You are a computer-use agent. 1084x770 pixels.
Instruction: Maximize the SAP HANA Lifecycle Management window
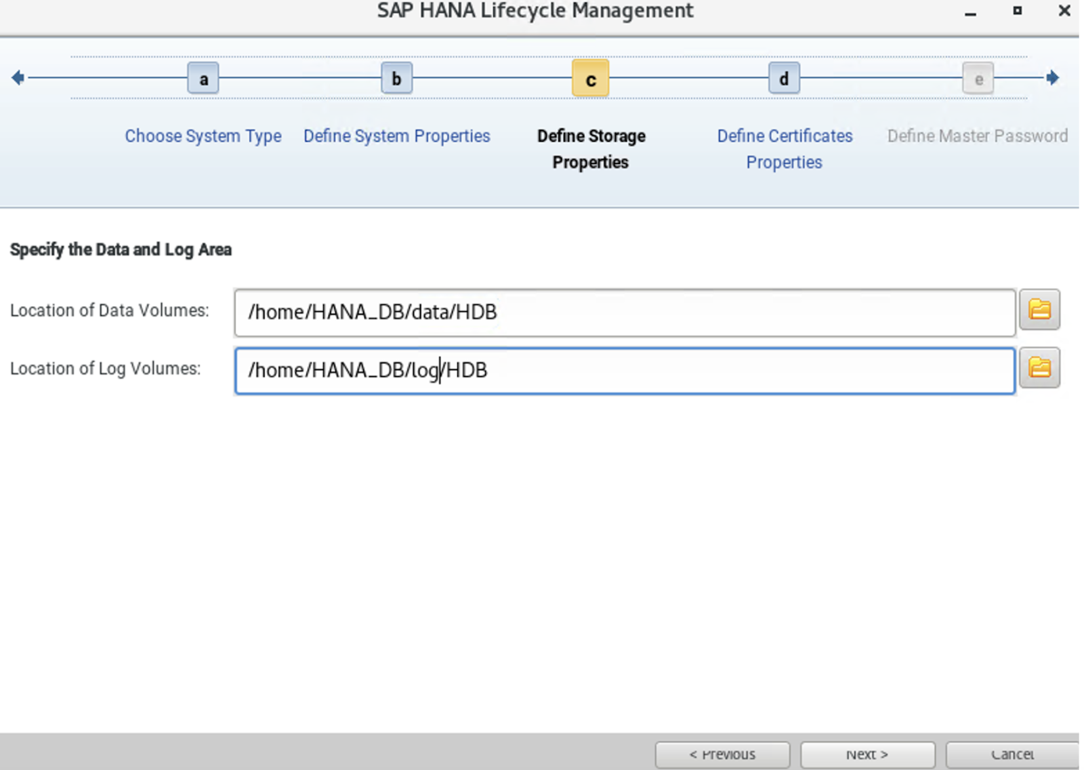1017,11
